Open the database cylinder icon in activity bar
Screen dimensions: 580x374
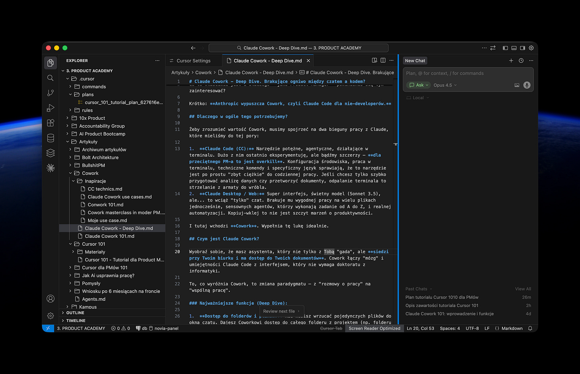click(x=50, y=138)
